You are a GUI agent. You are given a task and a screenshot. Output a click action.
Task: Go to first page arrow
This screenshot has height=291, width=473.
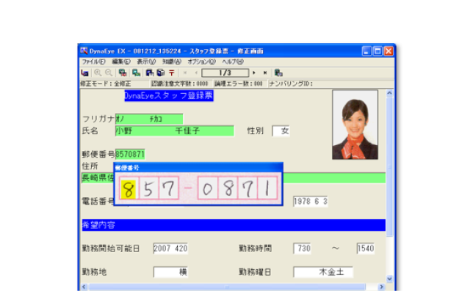coord(185,73)
